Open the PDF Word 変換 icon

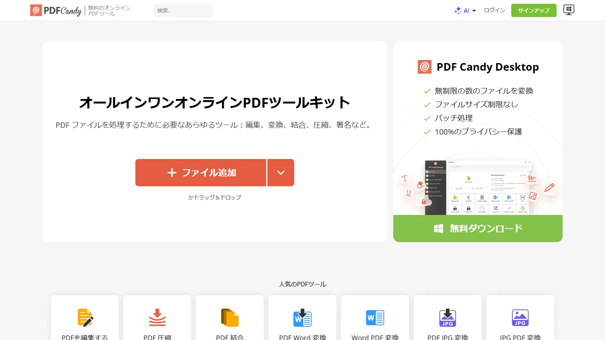[x=302, y=317]
